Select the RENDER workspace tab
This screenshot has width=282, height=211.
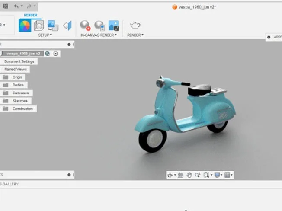point(30,15)
